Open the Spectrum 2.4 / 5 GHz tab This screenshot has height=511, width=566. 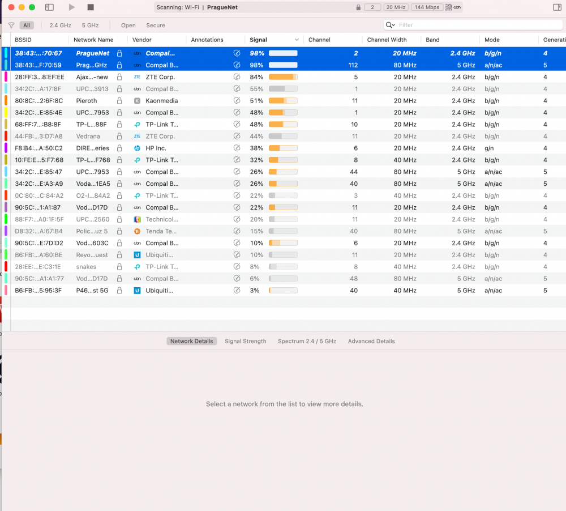(x=307, y=341)
